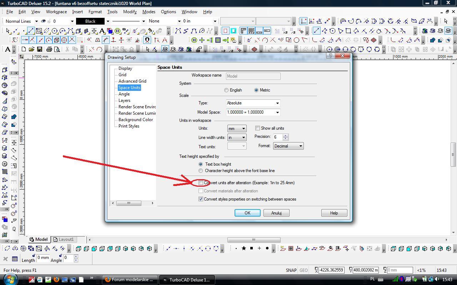Enable Convert units after alteration checkbox
457x285 pixels.
point(201,183)
